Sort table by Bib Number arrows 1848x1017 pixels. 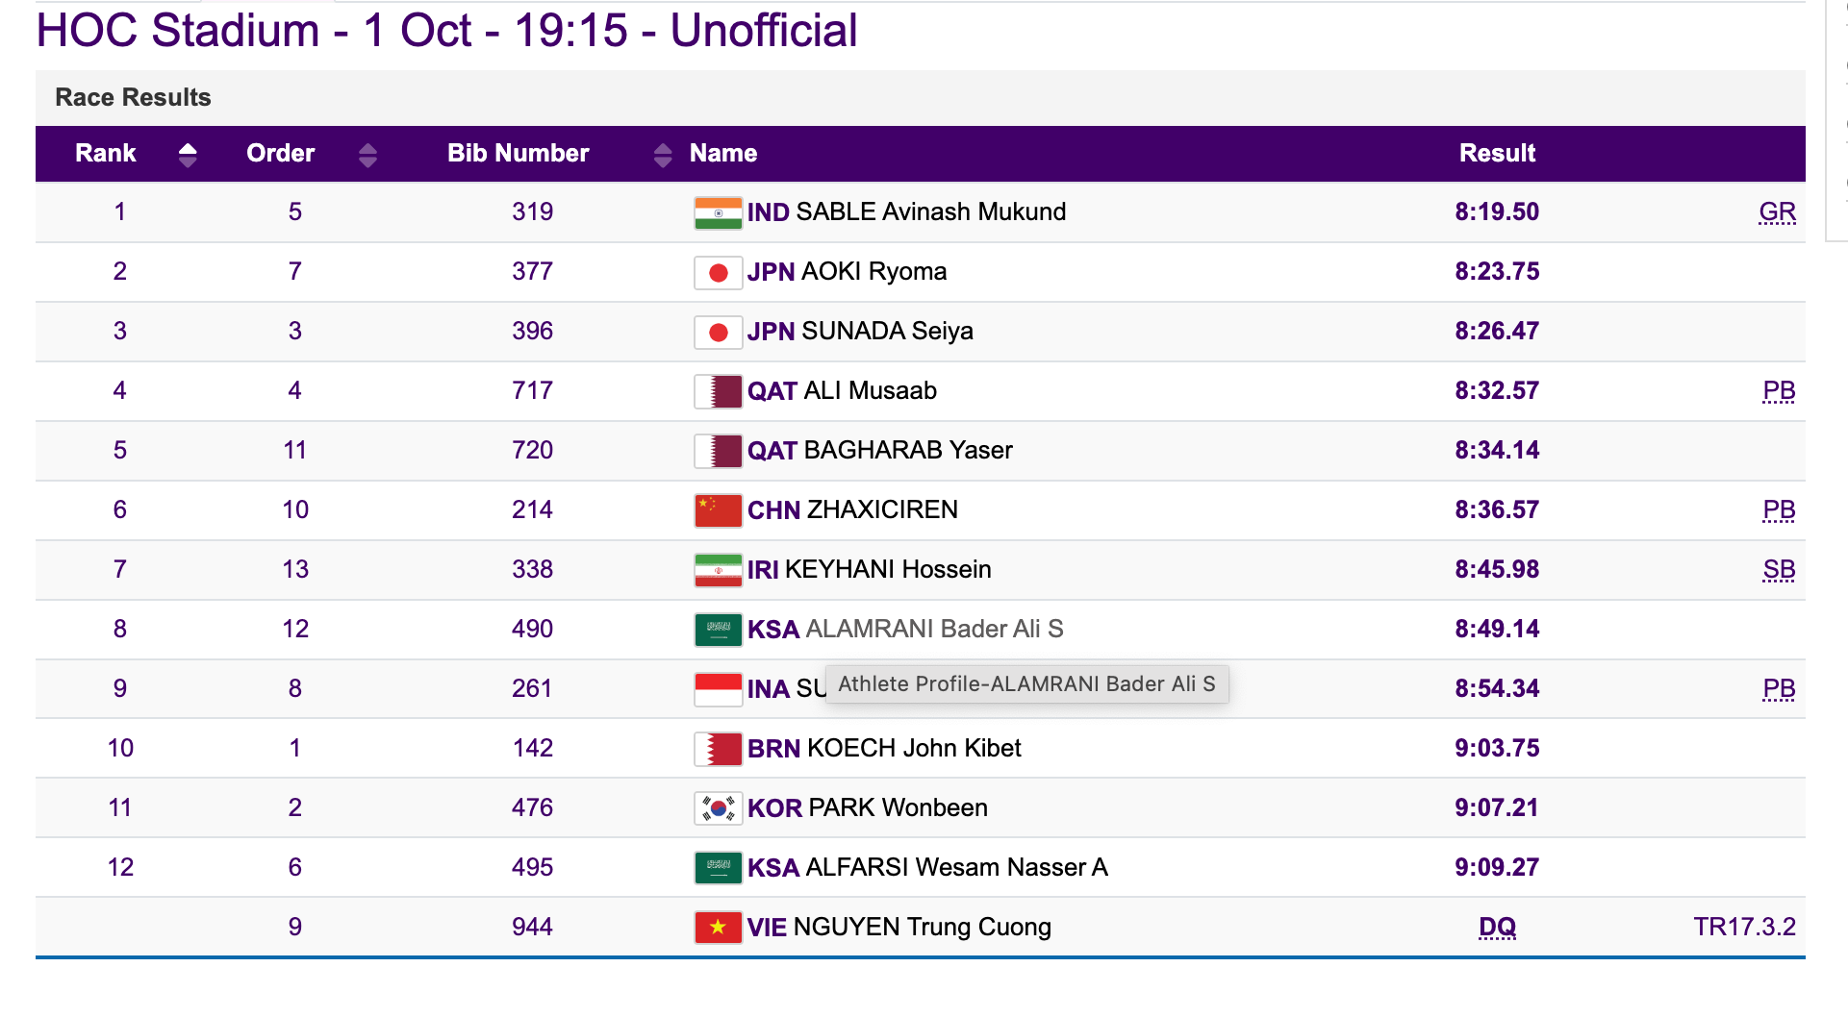tap(663, 155)
